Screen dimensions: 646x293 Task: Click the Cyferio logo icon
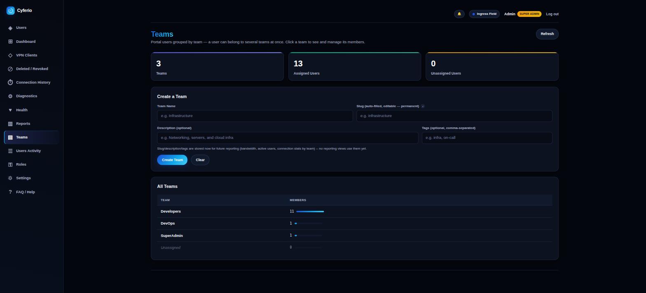coord(10,11)
